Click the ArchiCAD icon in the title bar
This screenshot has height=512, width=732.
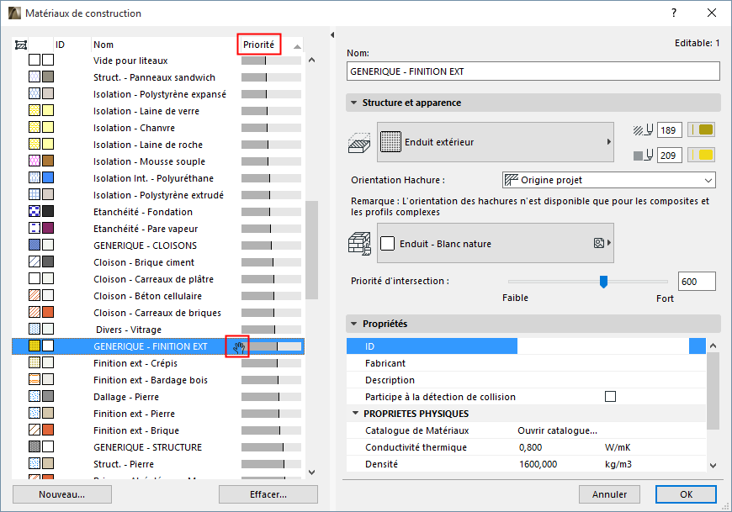tap(14, 13)
